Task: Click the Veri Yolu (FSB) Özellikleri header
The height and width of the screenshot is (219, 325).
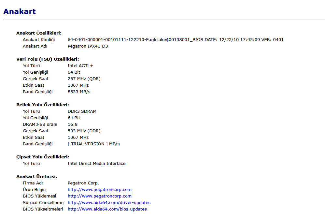Action: [x=48, y=59]
